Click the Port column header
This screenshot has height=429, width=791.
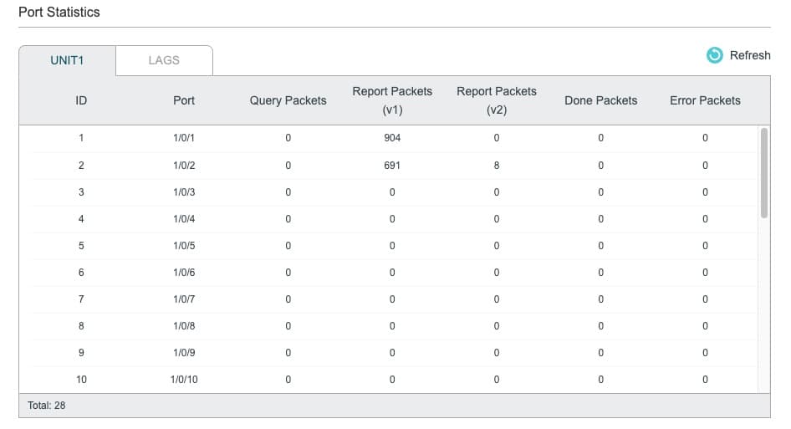click(184, 100)
